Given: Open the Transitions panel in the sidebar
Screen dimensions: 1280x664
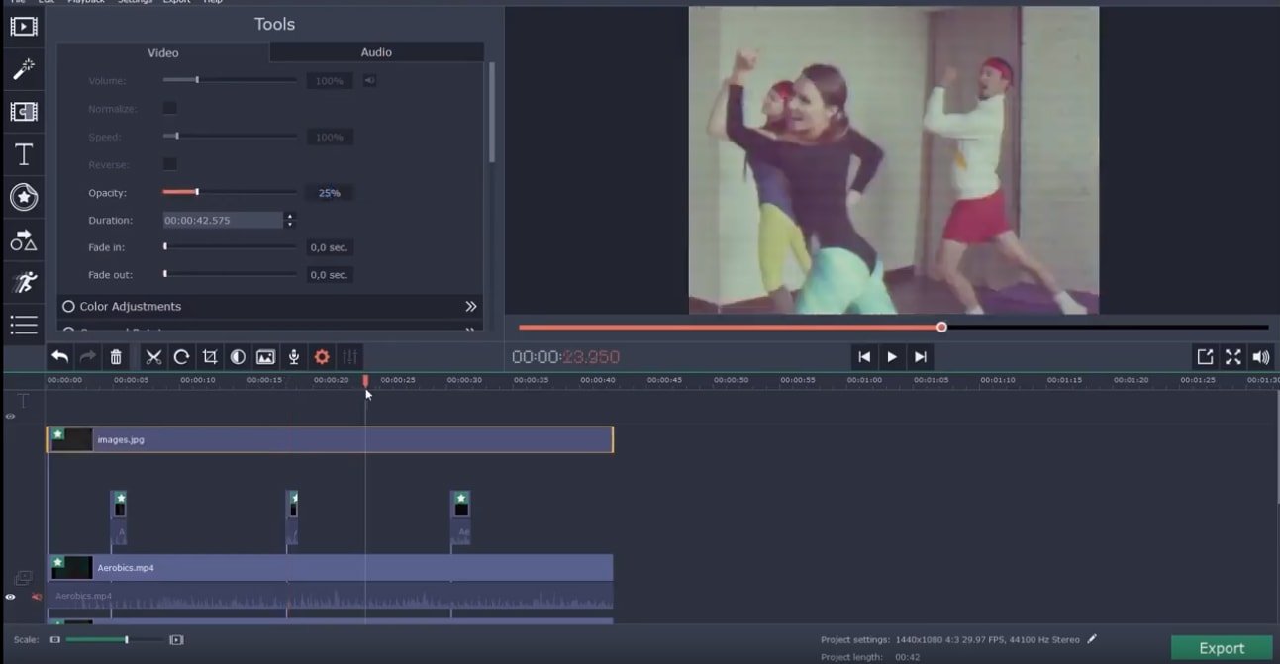Looking at the screenshot, I should (x=24, y=111).
